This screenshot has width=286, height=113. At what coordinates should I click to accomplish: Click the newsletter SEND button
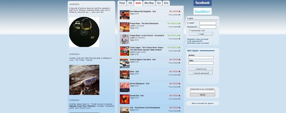point(202,95)
